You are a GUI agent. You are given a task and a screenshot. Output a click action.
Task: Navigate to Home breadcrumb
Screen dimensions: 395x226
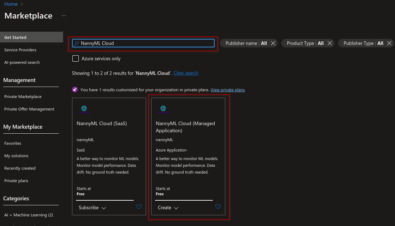click(11, 4)
